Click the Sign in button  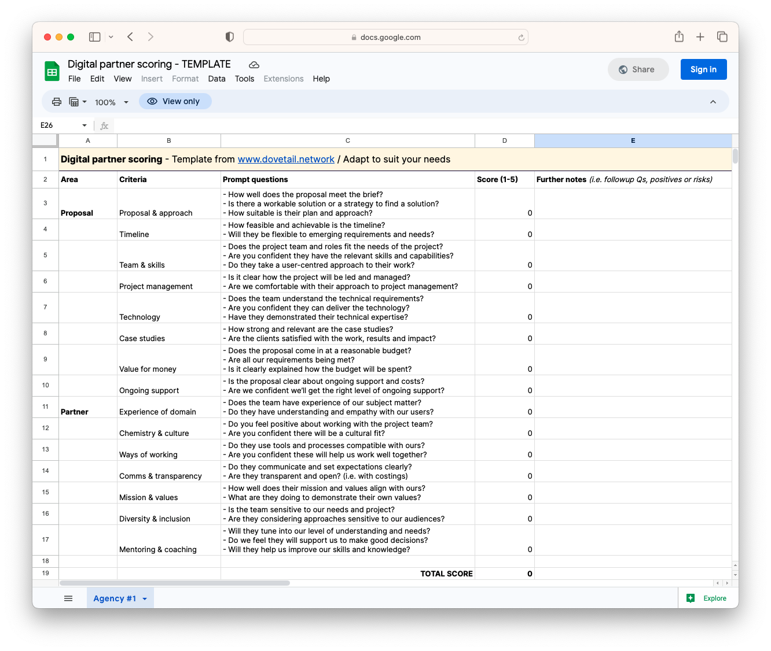(703, 69)
